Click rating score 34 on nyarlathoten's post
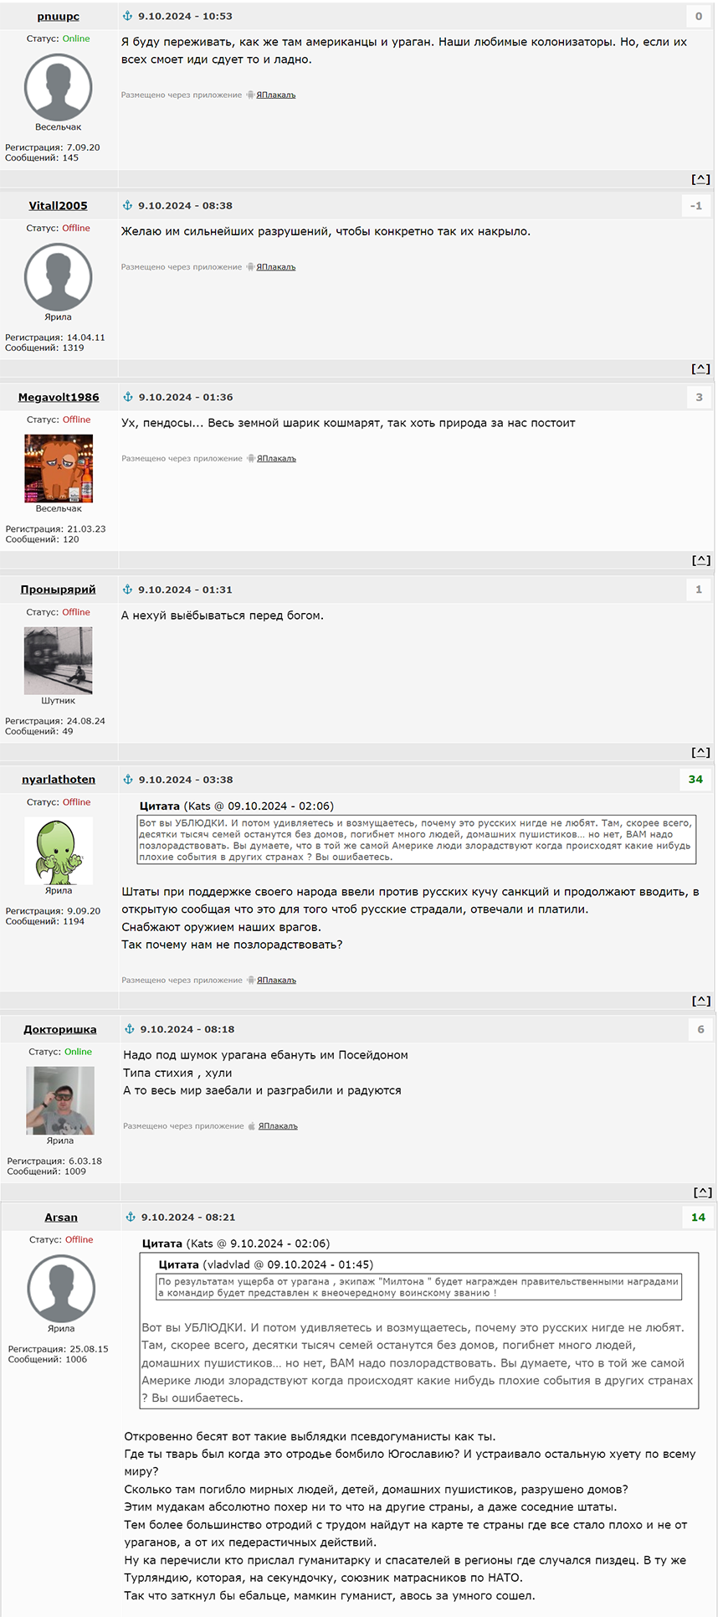This screenshot has width=723, height=1617. point(696,780)
